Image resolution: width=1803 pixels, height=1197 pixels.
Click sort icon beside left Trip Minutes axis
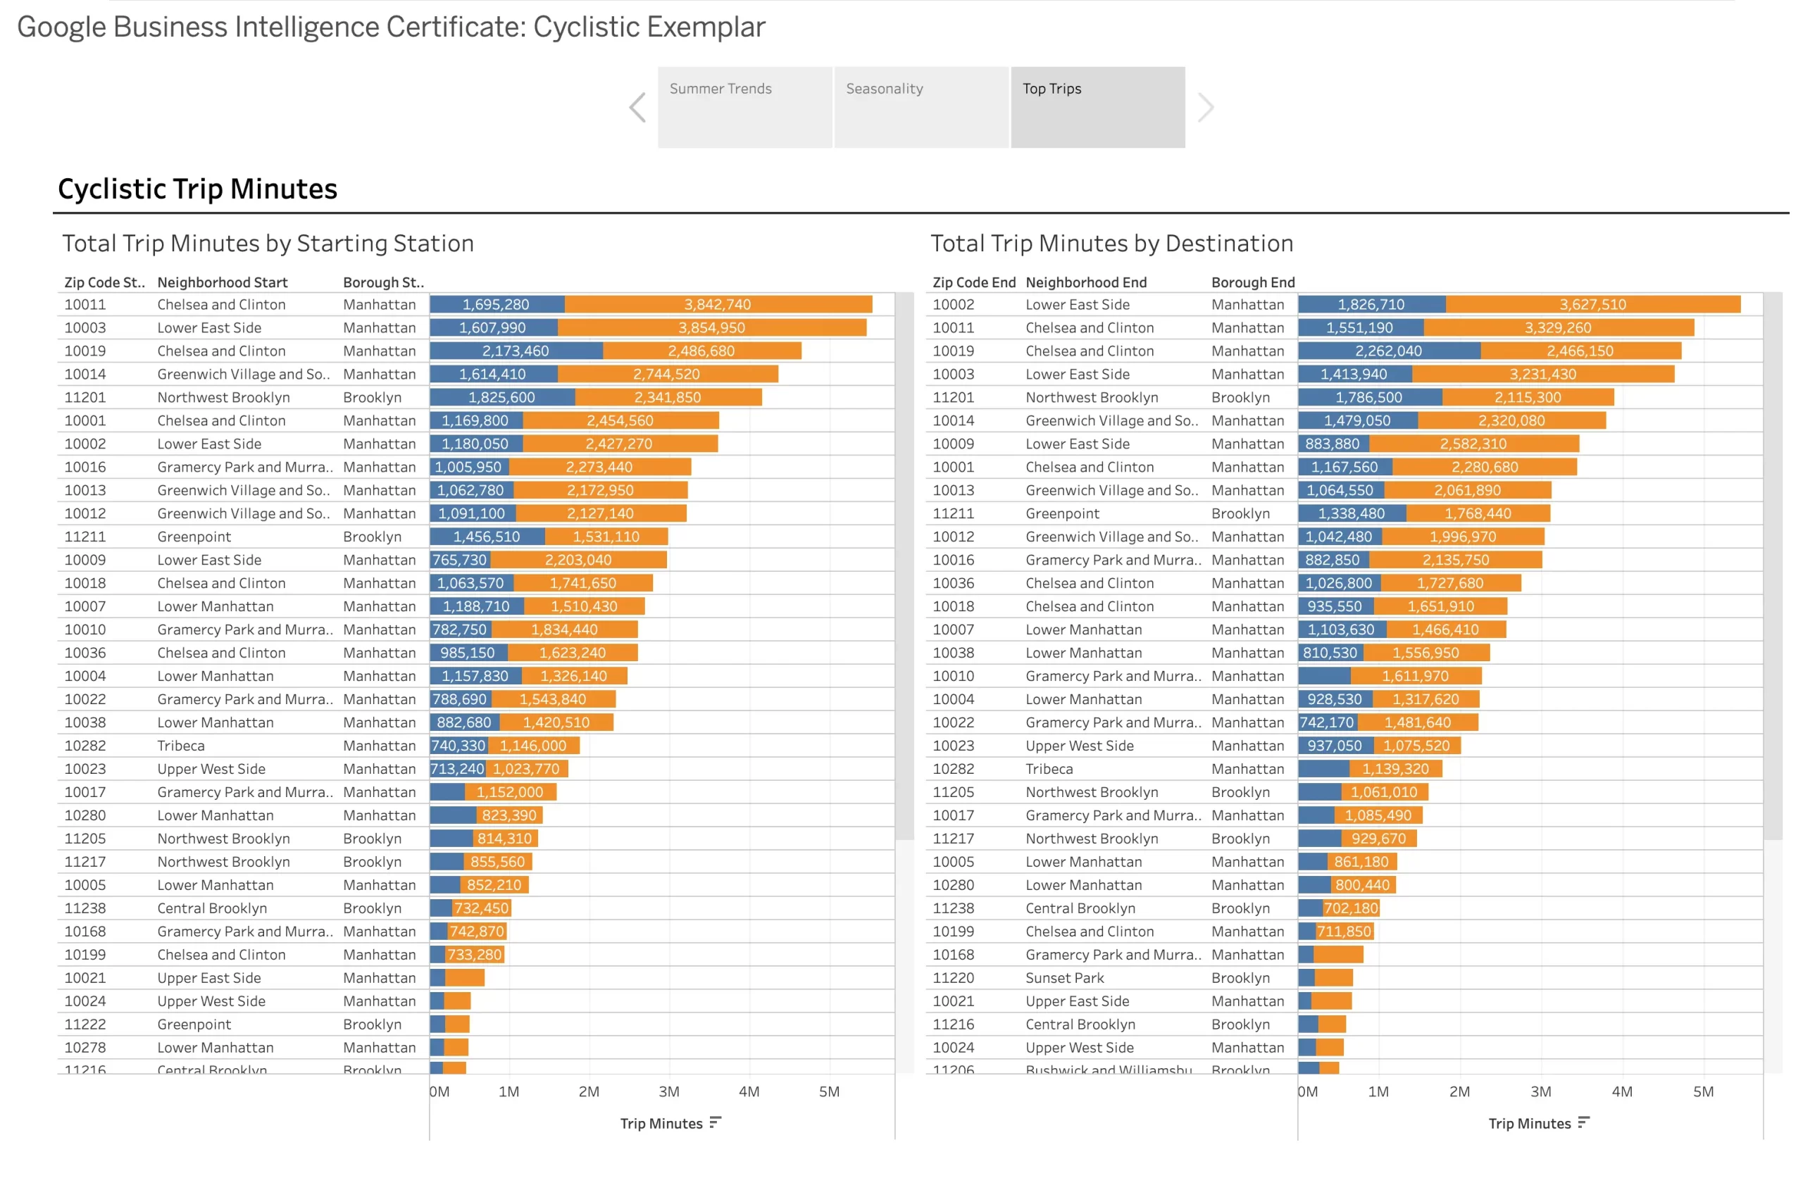tap(715, 1122)
